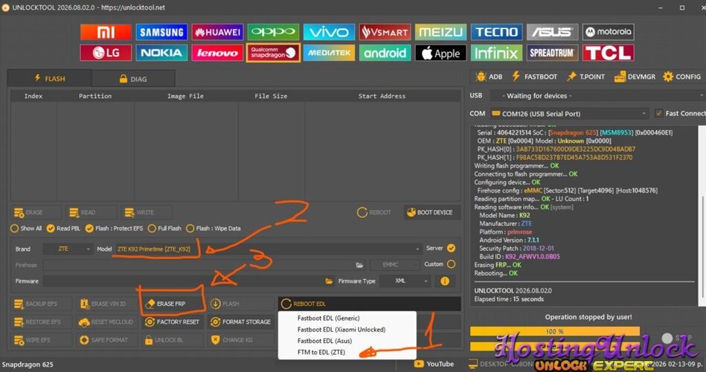Open the Fastboot tools panel
This screenshot has width=706, height=372.
point(534,77)
